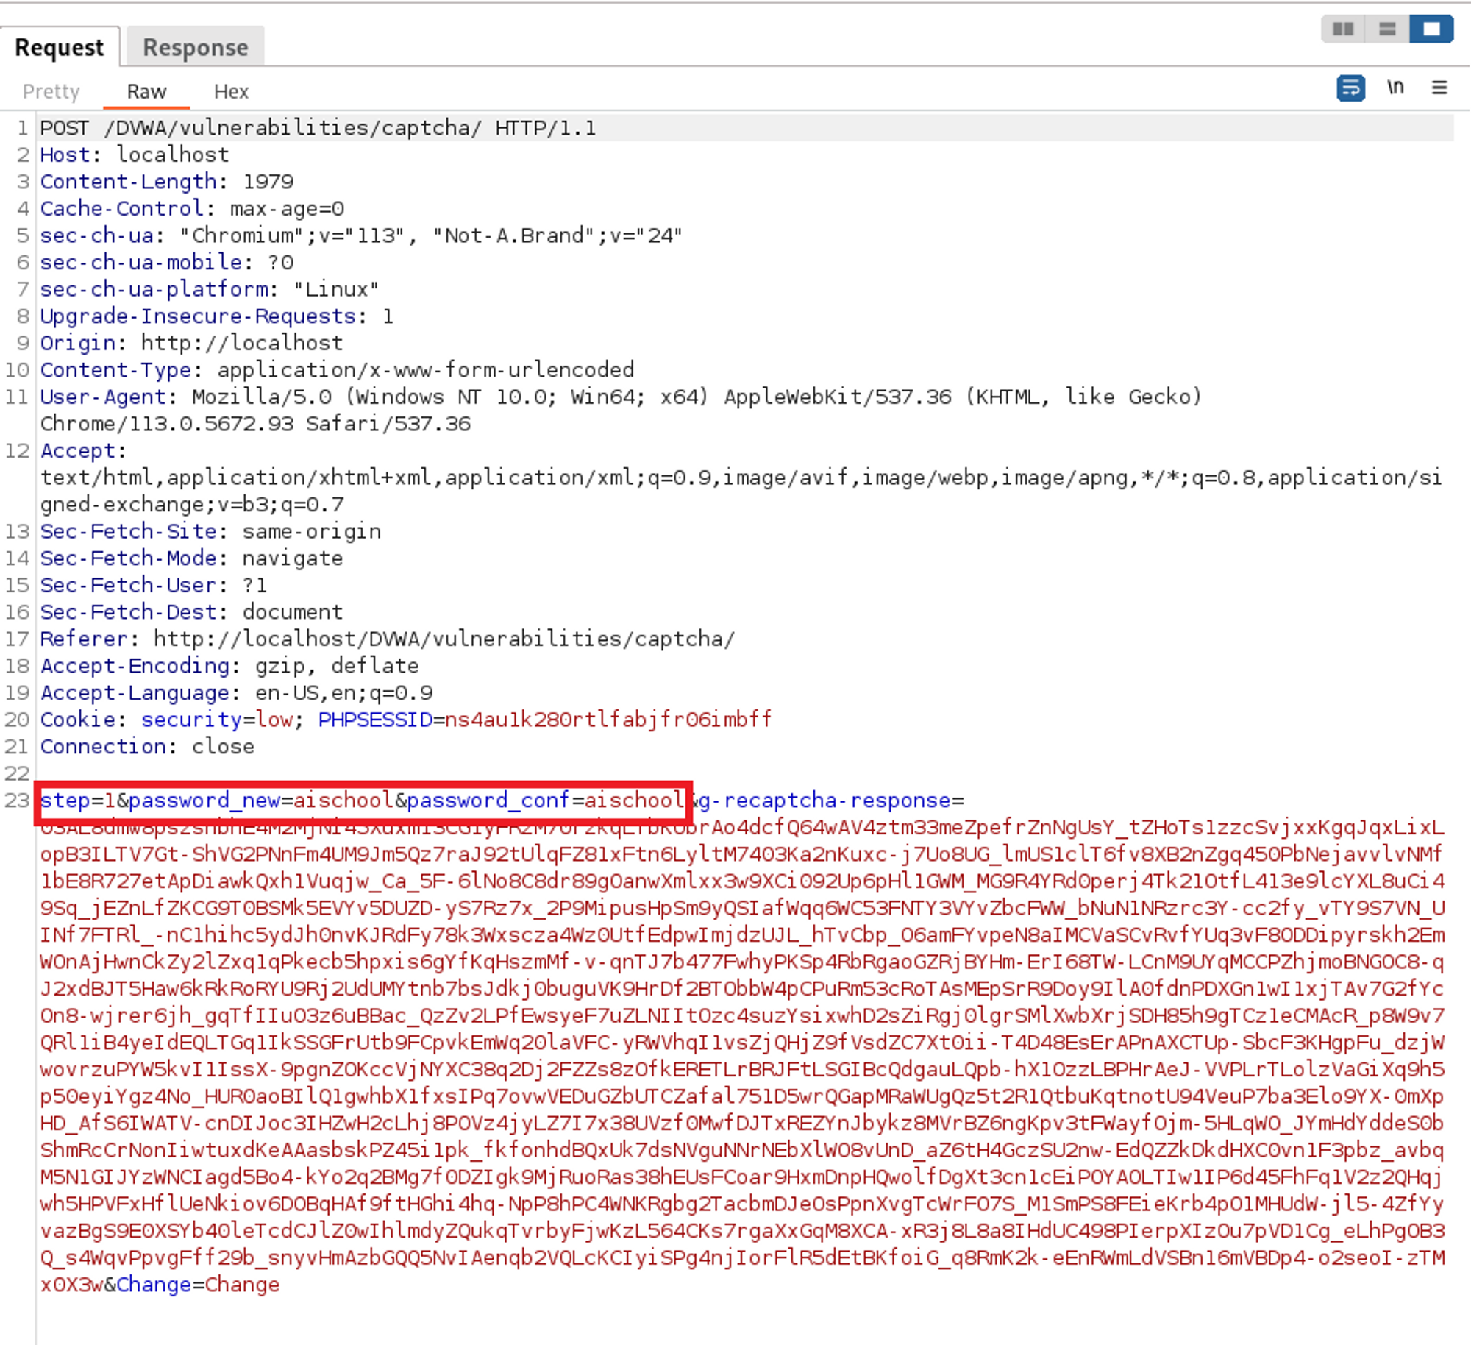Click the Content-Length value 1979

(268, 182)
